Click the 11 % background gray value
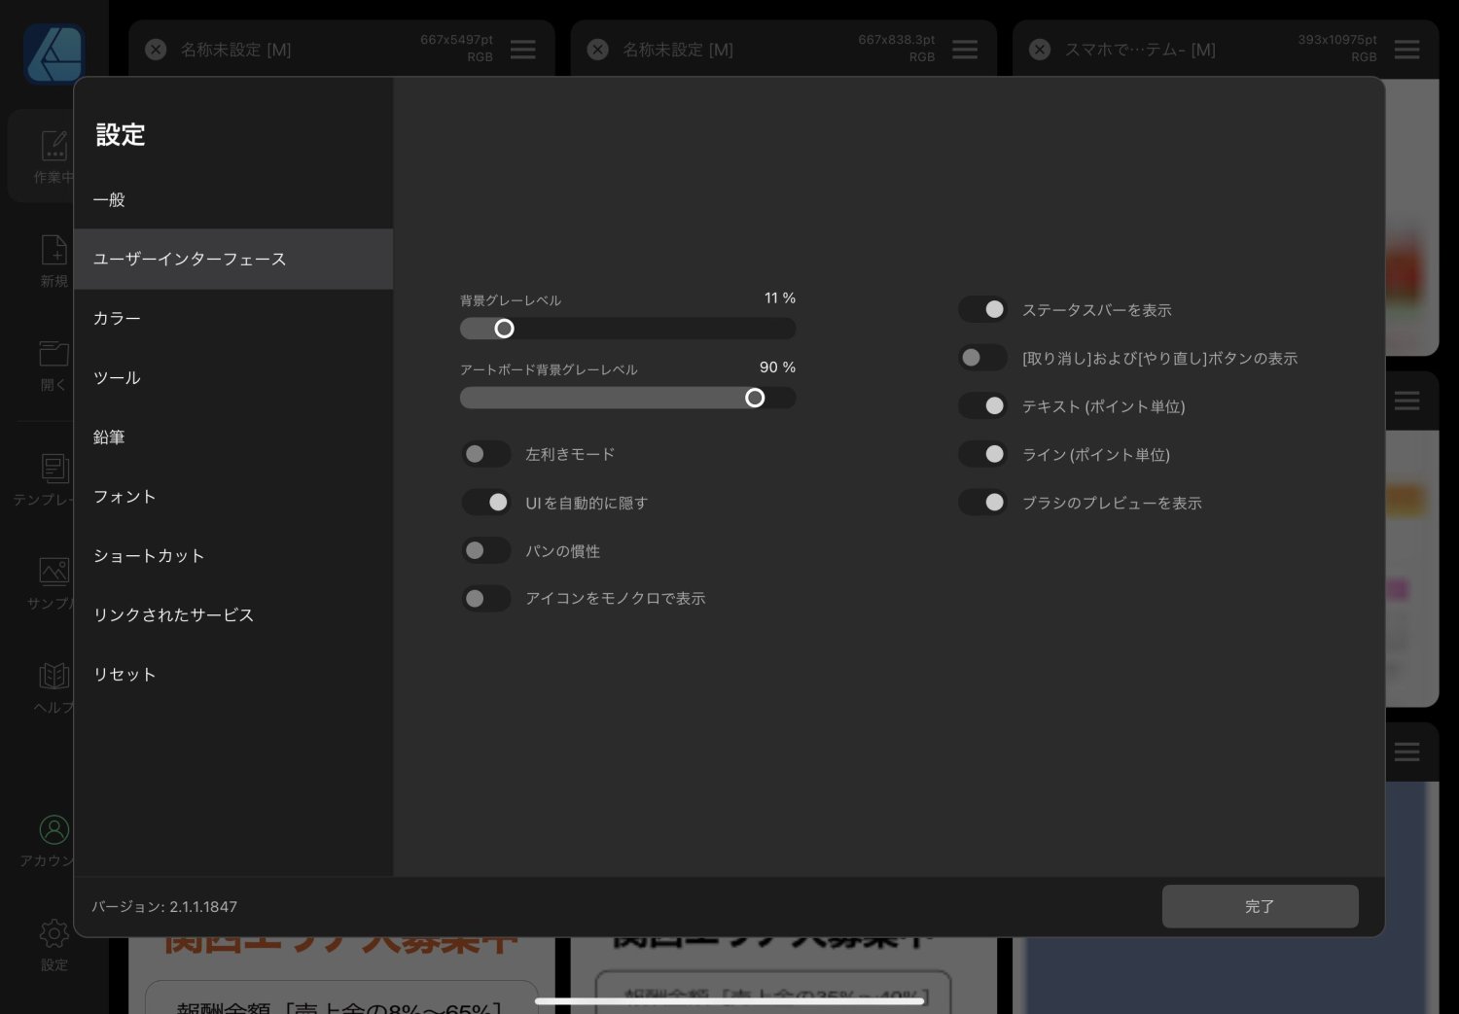Viewport: 1459px width, 1014px height. (x=780, y=298)
